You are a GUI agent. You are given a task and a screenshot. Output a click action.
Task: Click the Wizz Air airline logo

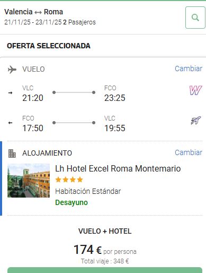pyautogui.click(x=195, y=90)
